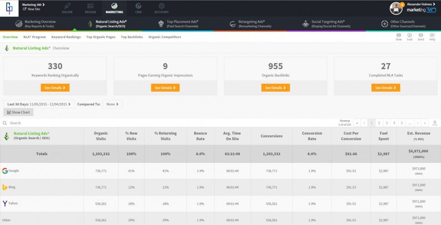Open the DESIGN section icon
The image size is (441, 225).
click(90, 6)
